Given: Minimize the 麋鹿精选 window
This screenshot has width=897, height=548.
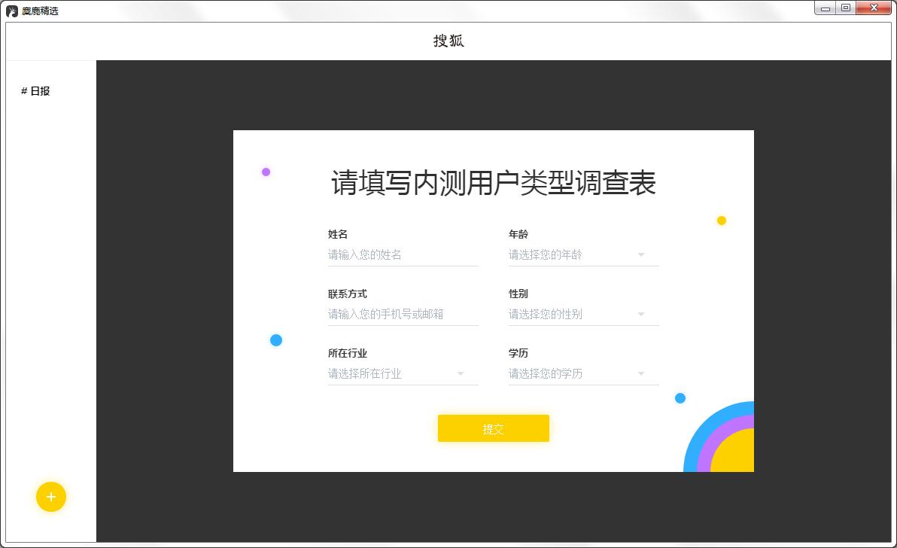Looking at the screenshot, I should coord(826,8).
